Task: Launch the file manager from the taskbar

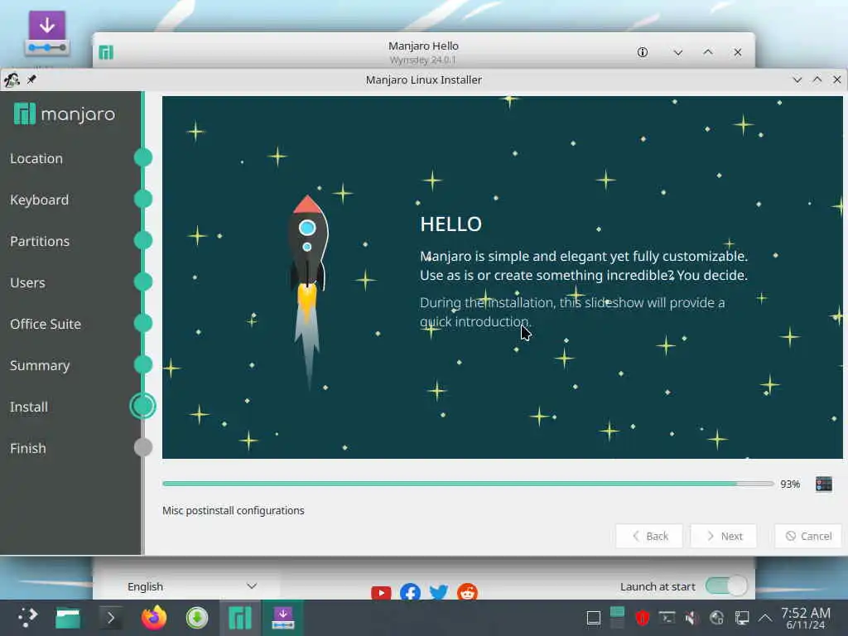Action: point(68,618)
